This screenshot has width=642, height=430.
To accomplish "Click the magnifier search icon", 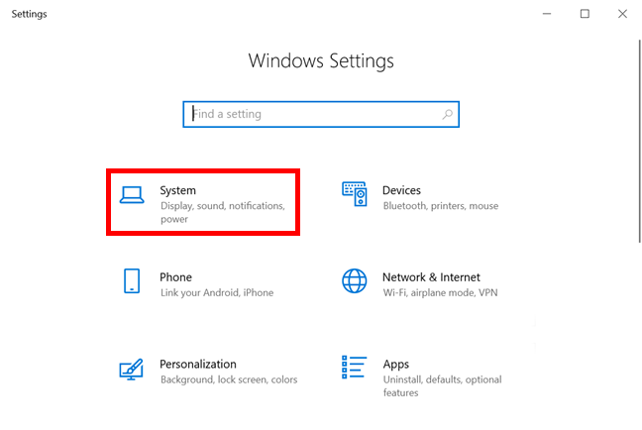I will point(448,114).
